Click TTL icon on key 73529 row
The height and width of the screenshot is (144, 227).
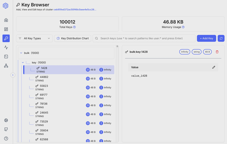coord(101,123)
